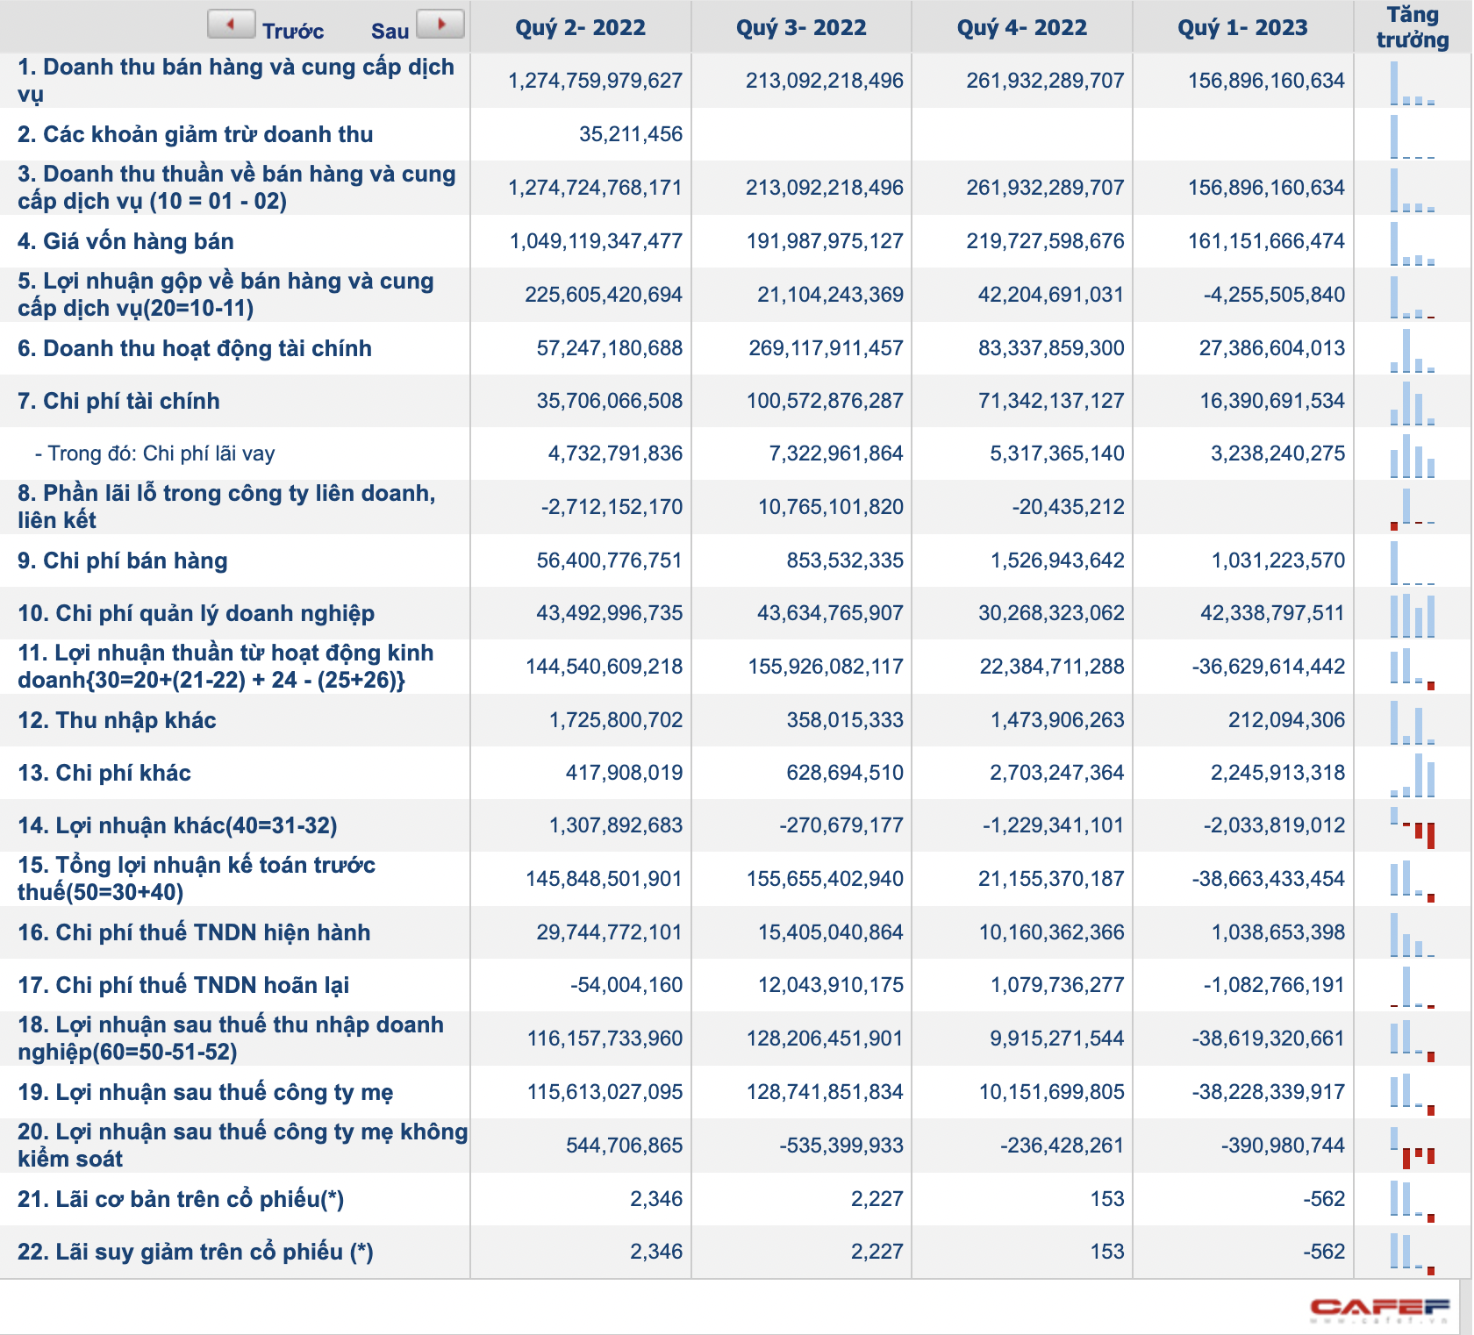Click row label 6. Doanh thu hoạt động tài chính
This screenshot has width=1474, height=1335.
(195, 348)
